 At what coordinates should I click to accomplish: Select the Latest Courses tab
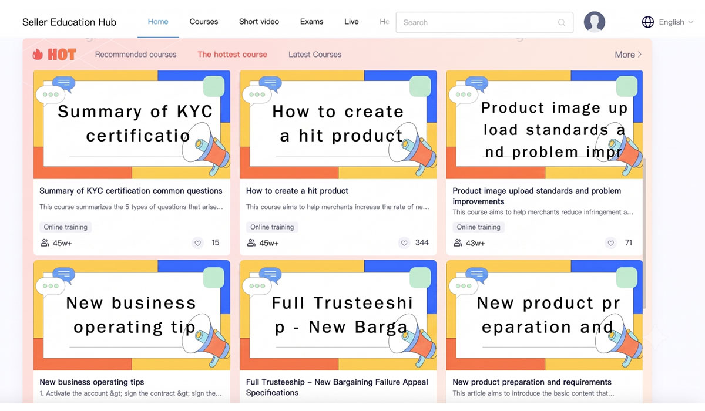(315, 55)
